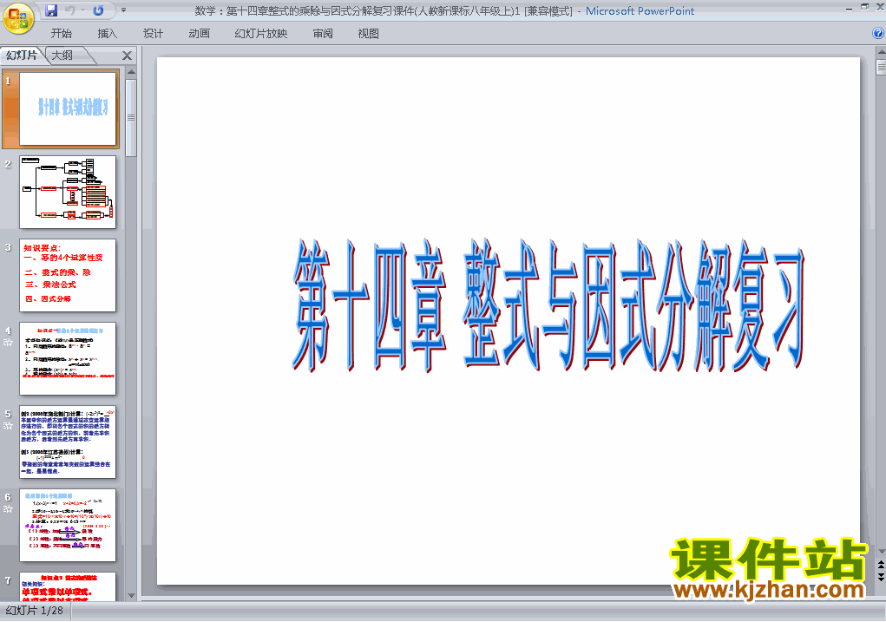Select slide 7 thumbnail
The width and height of the screenshot is (886, 622).
(68, 586)
